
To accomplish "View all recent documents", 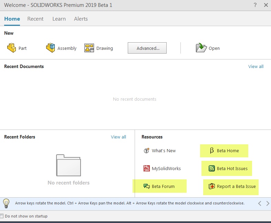I will 256,66.
